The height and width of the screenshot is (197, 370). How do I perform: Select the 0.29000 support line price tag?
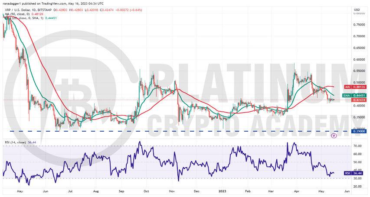359,131
